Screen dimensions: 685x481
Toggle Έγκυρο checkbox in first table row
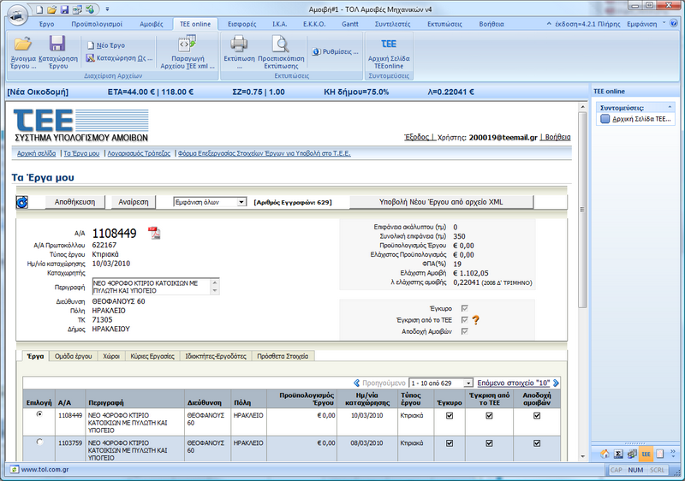pyautogui.click(x=450, y=416)
